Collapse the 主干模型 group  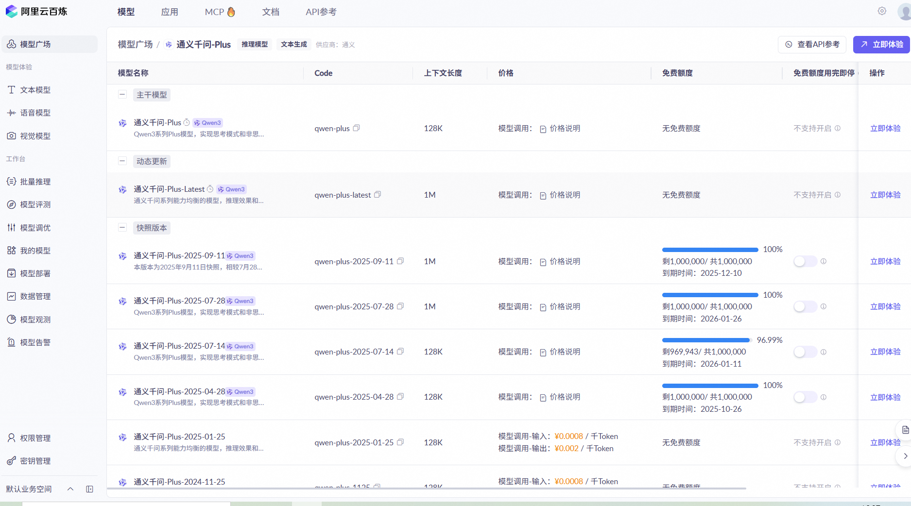coord(122,95)
